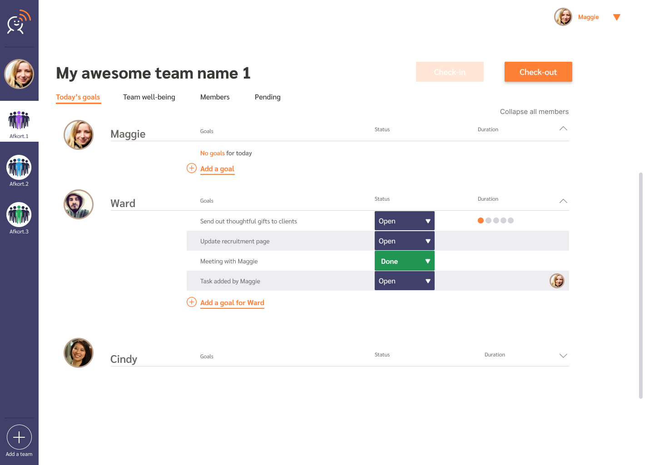Expand Cindy's goals section
Screen dimensions: 654x465
563,356
